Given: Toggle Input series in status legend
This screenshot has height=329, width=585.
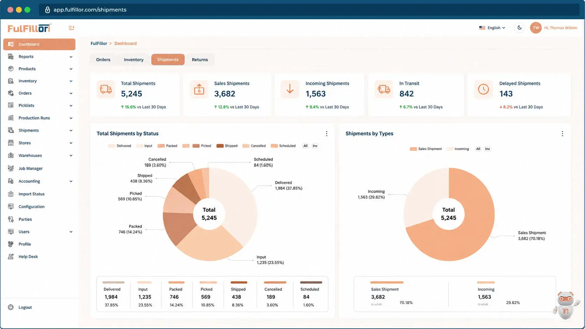Looking at the screenshot, I should tap(144, 146).
